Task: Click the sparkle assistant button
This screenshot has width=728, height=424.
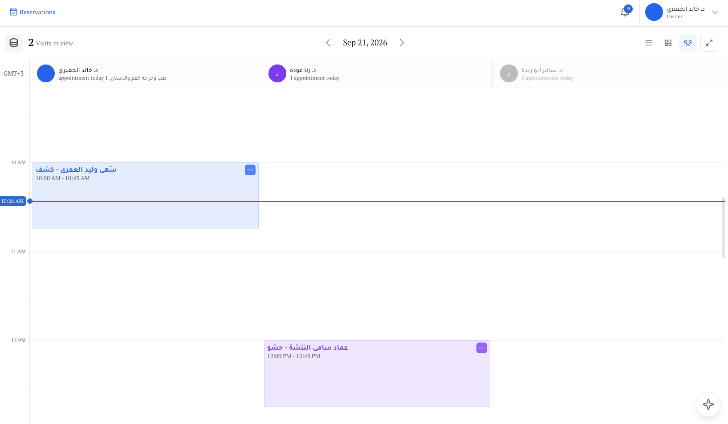Action: click(708, 404)
